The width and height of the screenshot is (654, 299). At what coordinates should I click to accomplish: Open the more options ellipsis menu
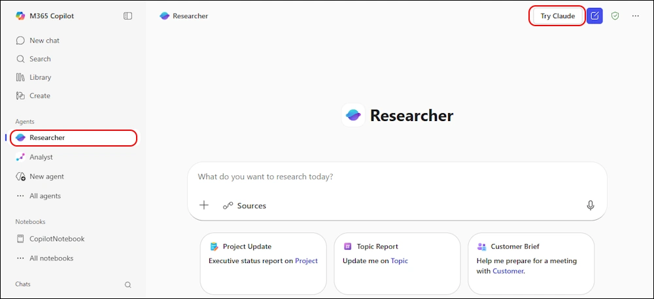click(x=636, y=16)
